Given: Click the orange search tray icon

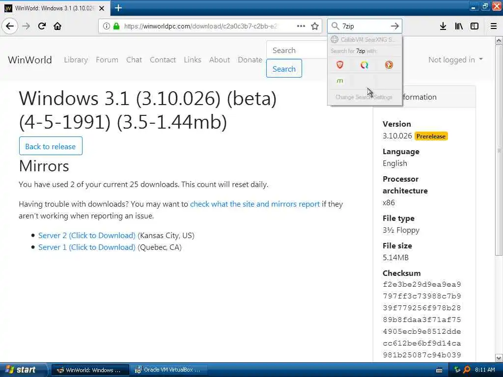Looking at the screenshot, I should pyautogui.click(x=467, y=370).
